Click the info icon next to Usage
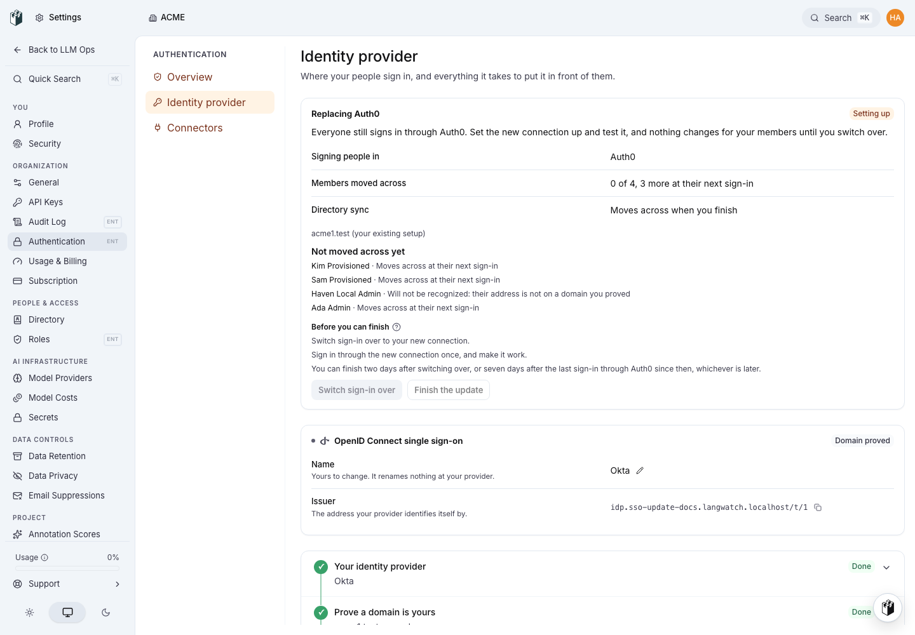Viewport: 915px width, 635px height. (44, 558)
